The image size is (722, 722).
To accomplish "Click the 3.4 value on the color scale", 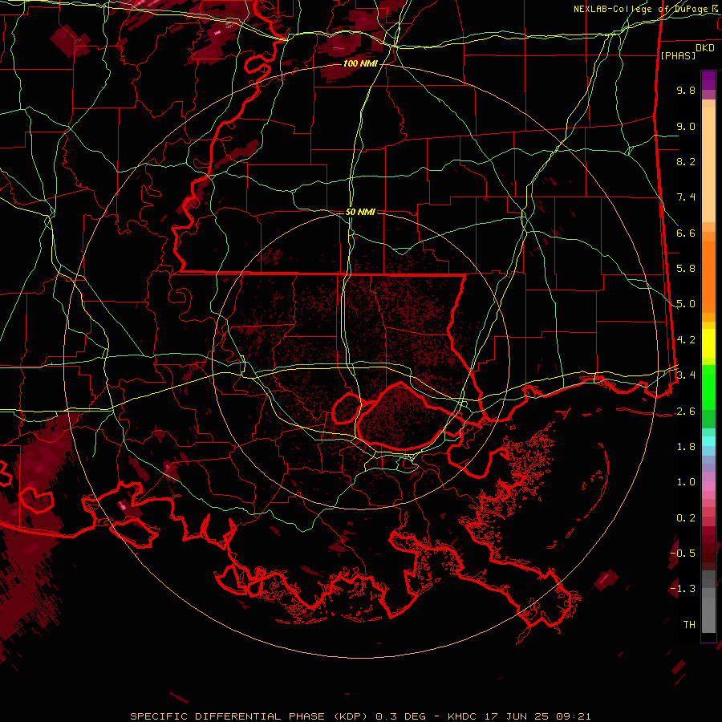I will [686, 375].
